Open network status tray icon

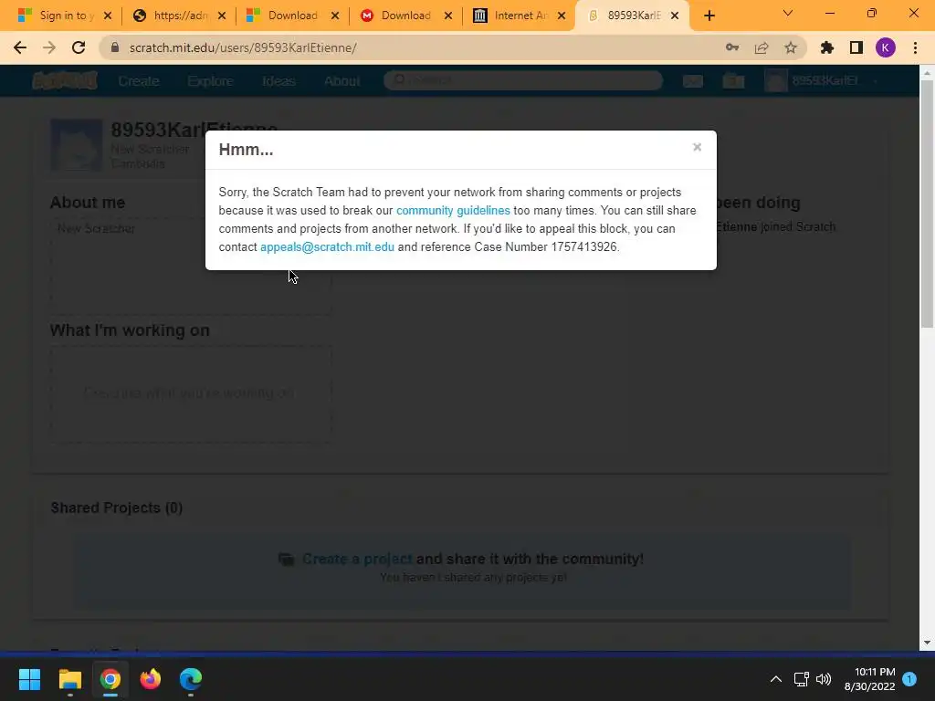coord(802,679)
